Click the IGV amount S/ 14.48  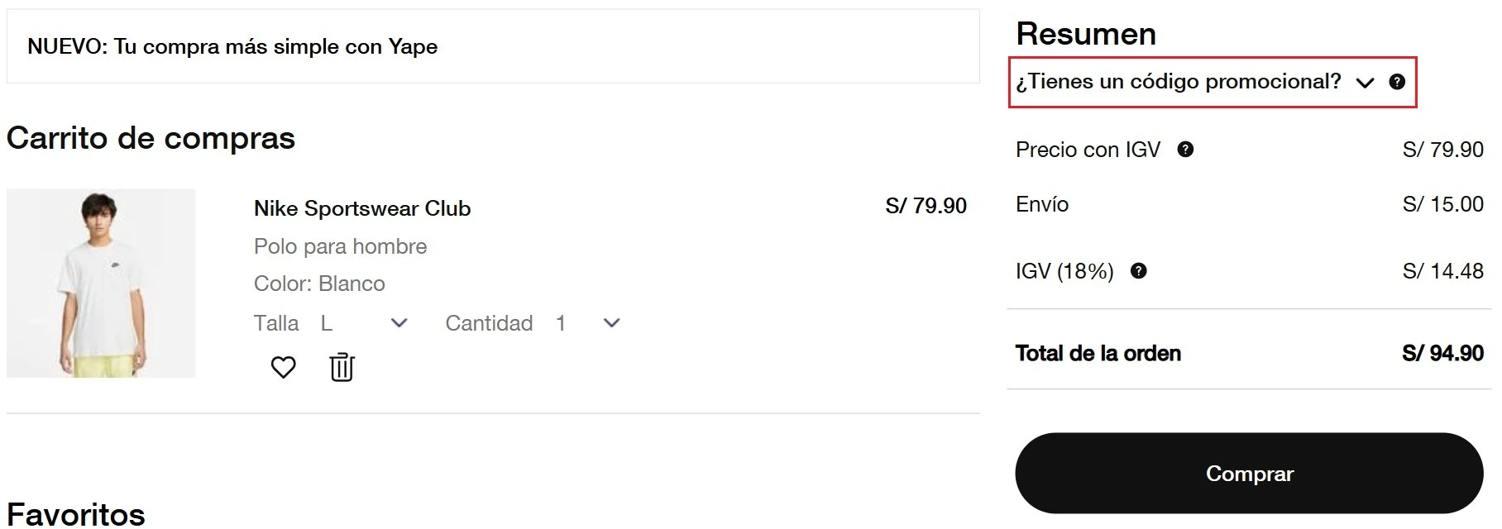pos(1442,271)
